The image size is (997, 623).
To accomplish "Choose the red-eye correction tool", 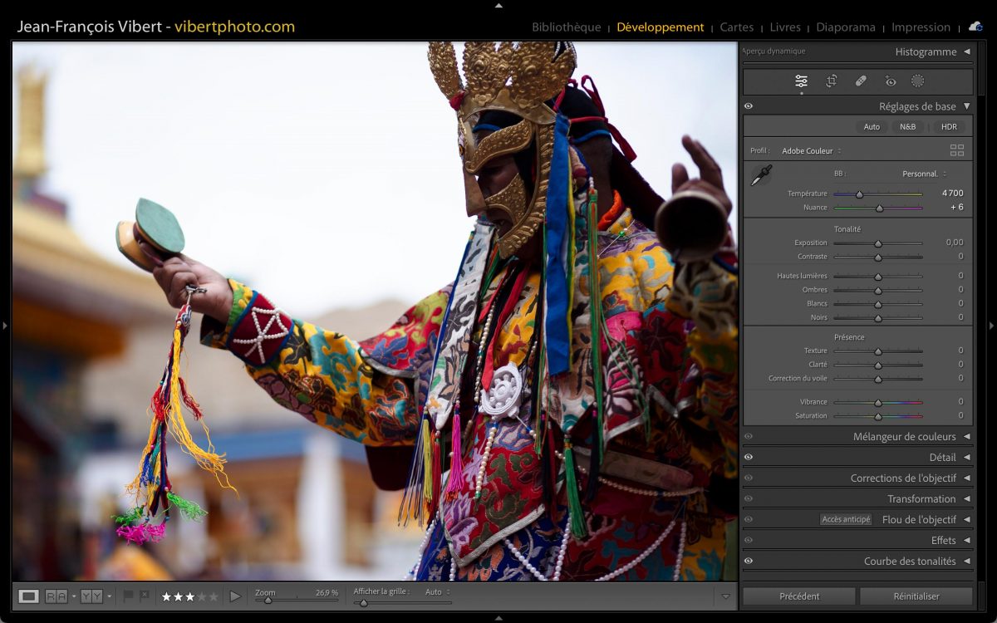I will 891,81.
